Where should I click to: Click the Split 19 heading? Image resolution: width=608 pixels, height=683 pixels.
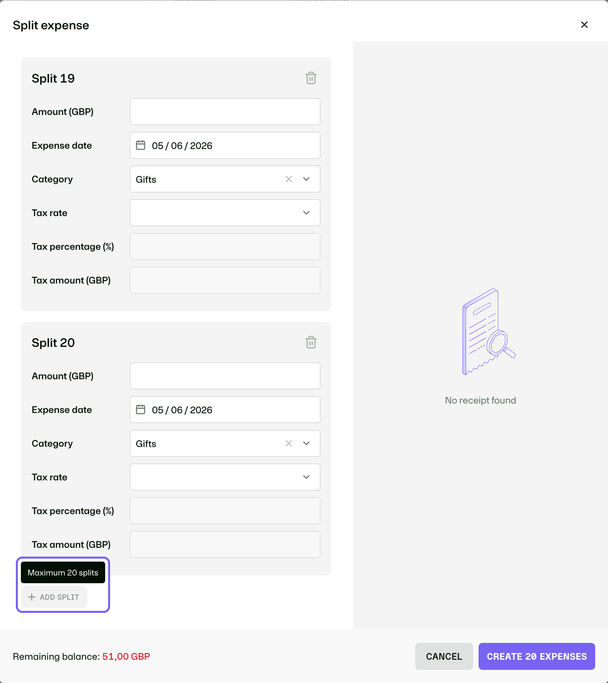[53, 78]
